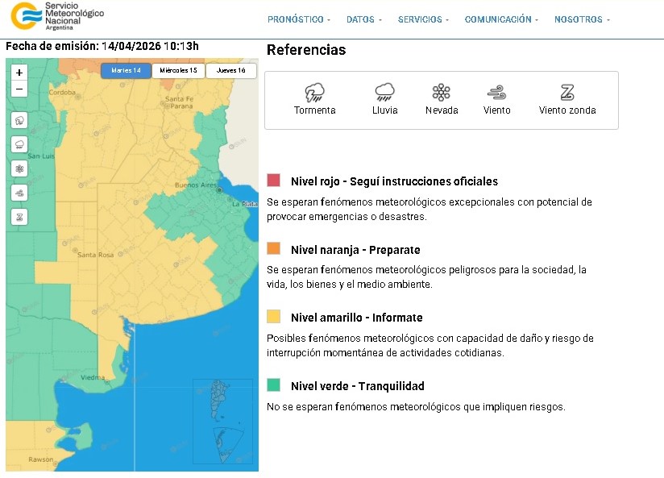Zoom out on the alert map
This screenshot has height=478, width=664.
point(20,89)
